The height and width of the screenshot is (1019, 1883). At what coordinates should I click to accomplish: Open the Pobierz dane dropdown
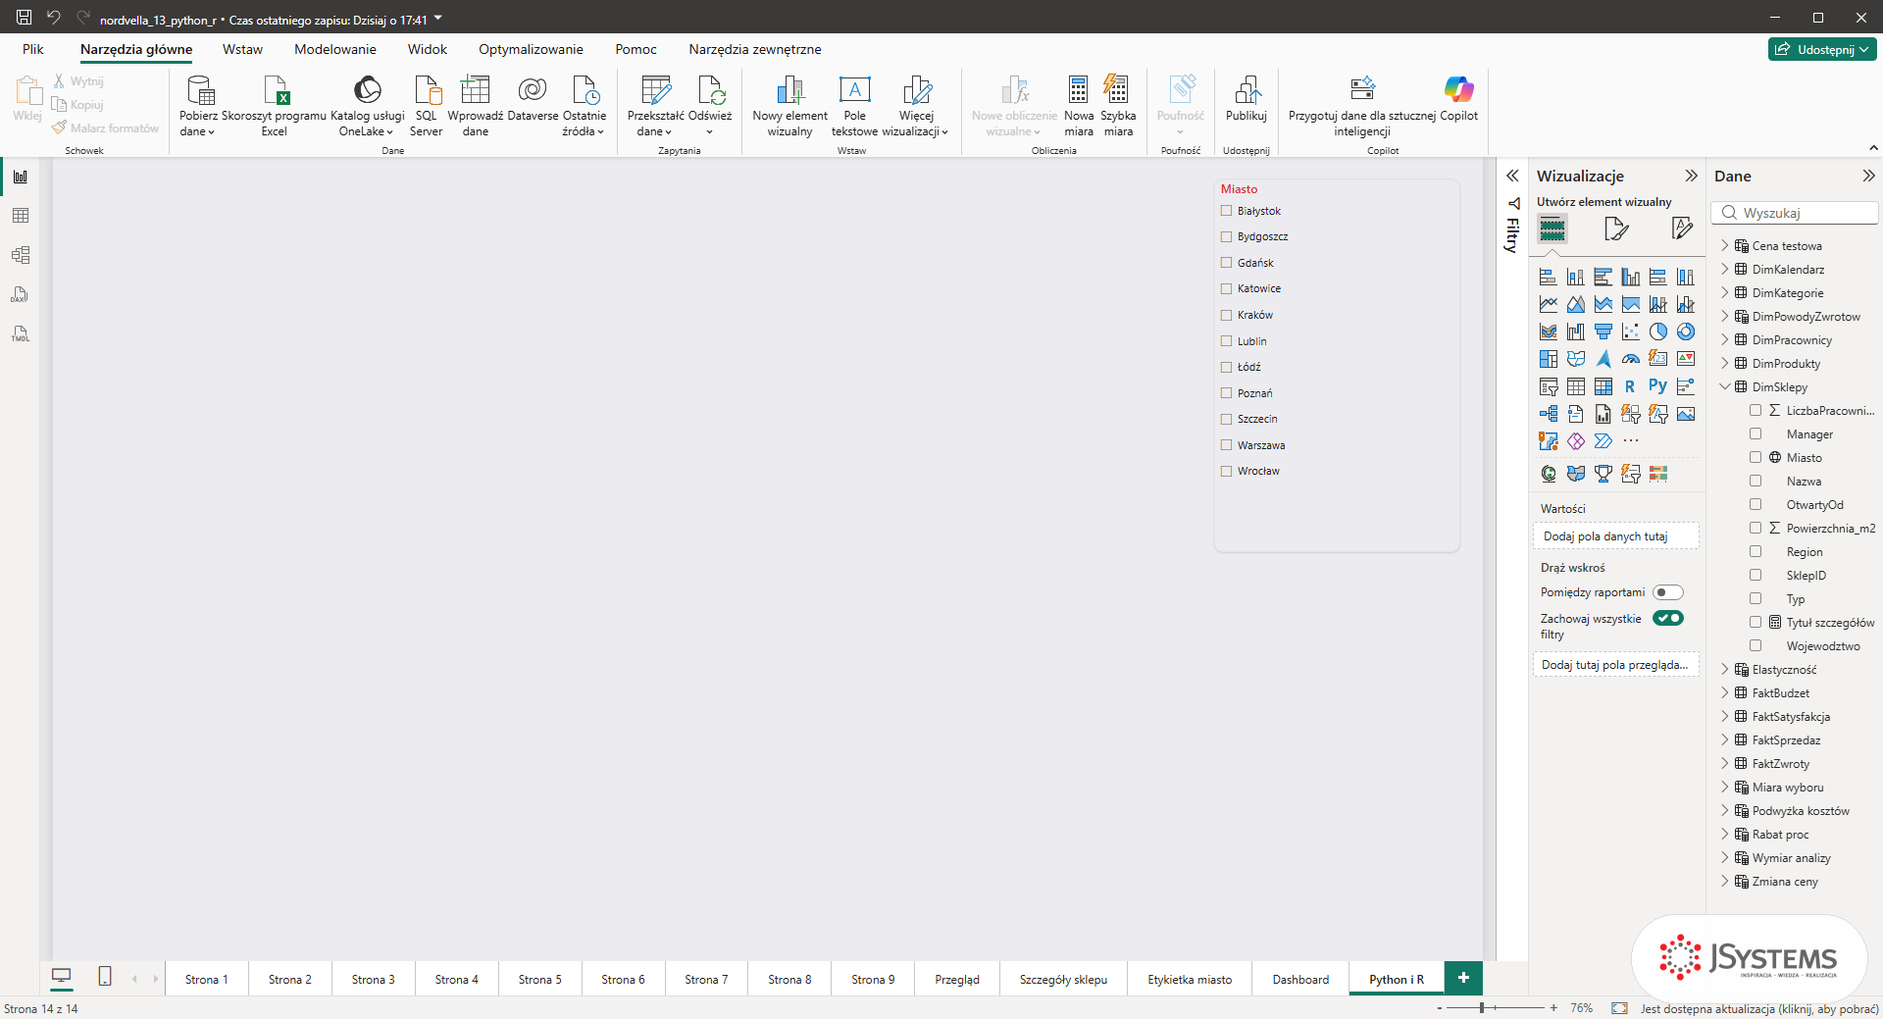[x=198, y=106]
